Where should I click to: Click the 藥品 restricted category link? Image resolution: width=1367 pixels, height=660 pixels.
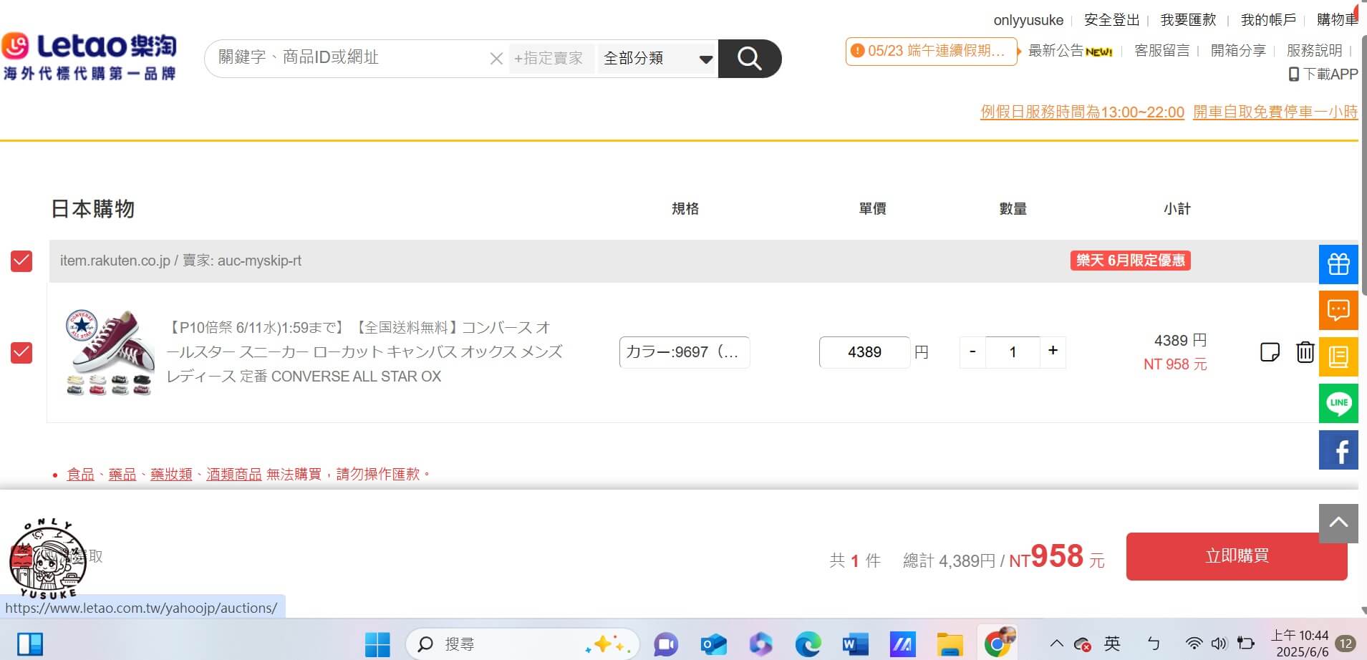pyautogui.click(x=122, y=474)
